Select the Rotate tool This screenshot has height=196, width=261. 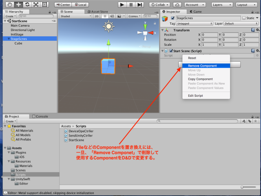pyautogui.click(x=27, y=4)
